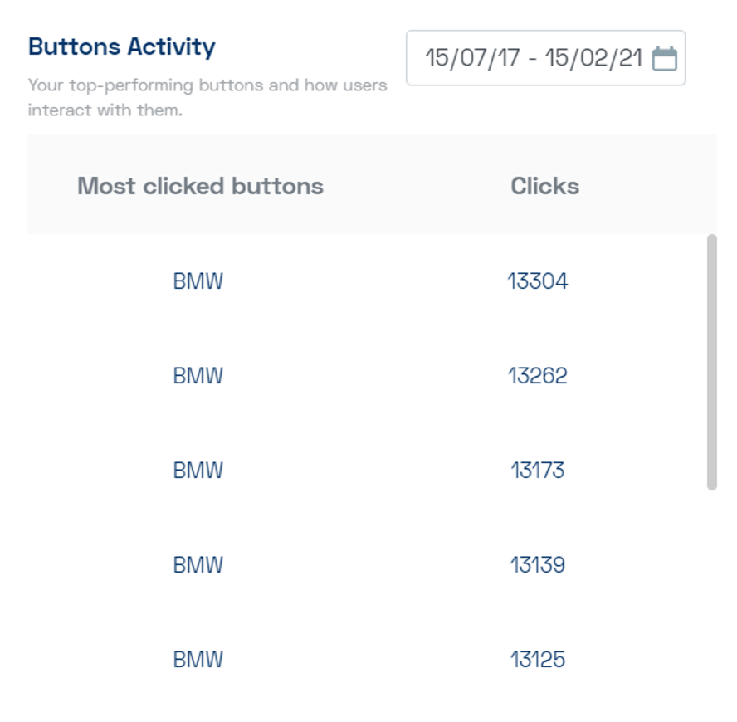Click the start date 15/07/17 in range field
The width and height of the screenshot is (737, 722).
[472, 58]
